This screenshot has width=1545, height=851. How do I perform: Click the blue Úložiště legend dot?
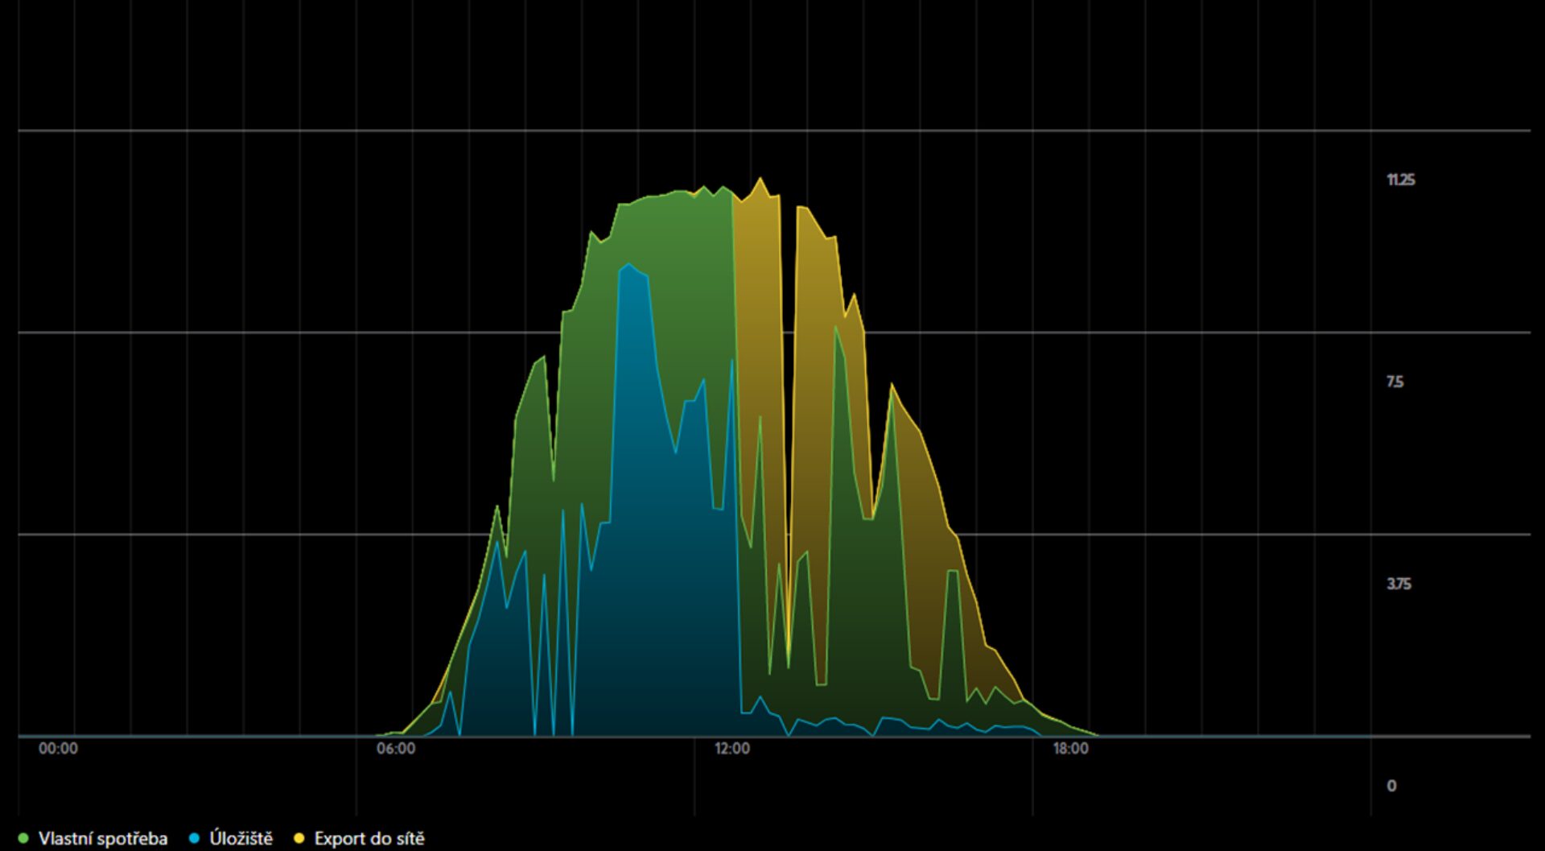(194, 839)
